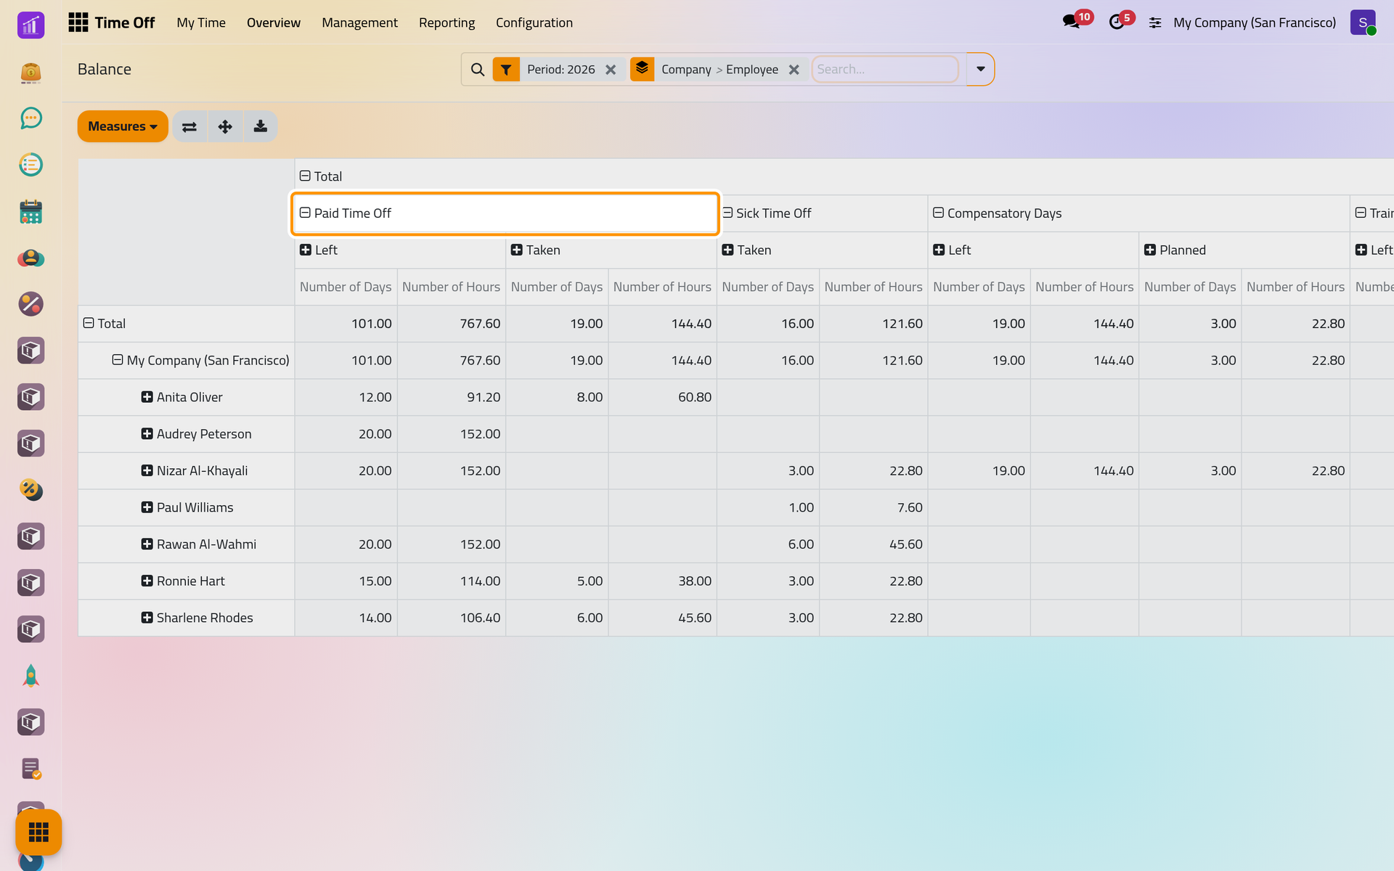
Task: Open the Overview menu
Action: click(274, 23)
